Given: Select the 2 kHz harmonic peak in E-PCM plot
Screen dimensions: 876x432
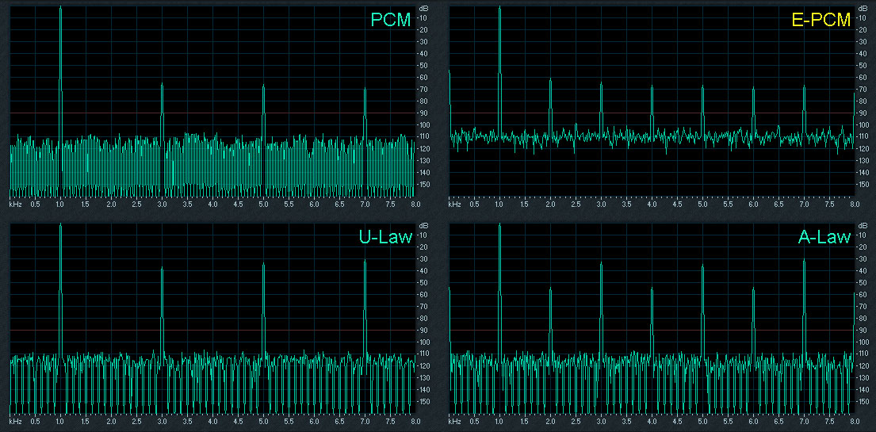Looking at the screenshot, I should coord(550,106).
